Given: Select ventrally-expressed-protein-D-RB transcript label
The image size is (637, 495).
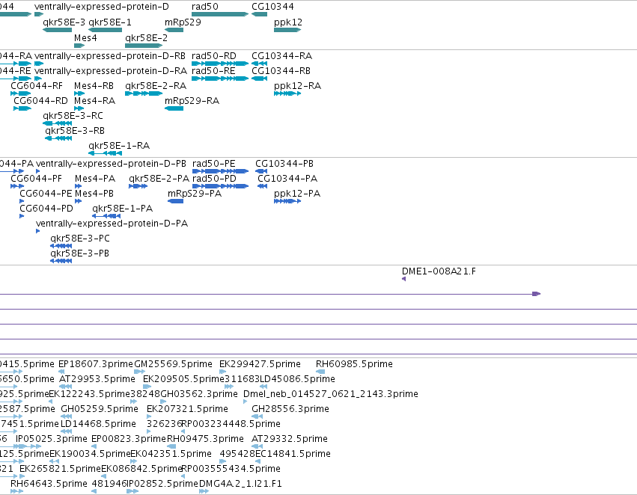Looking at the screenshot, I should pos(110,56).
